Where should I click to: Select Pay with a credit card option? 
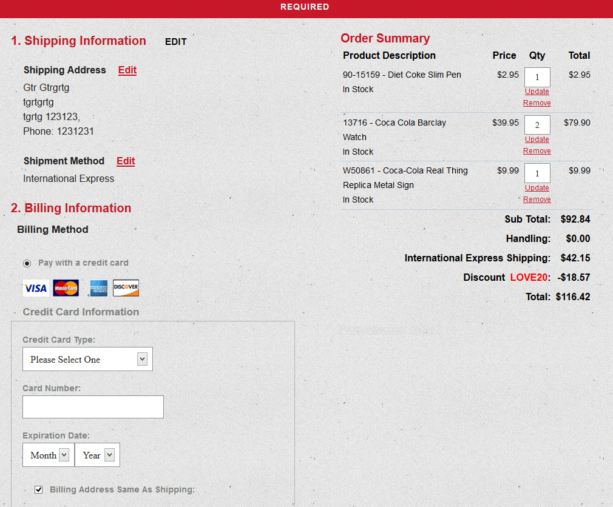point(27,263)
